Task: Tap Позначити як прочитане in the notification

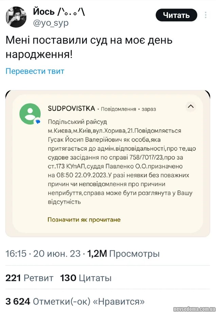Action: 84,220
